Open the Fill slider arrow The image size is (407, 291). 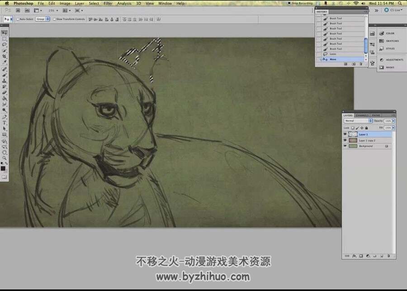tap(393, 128)
